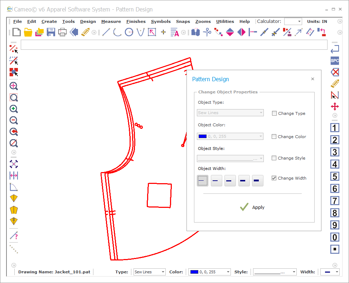Open the status bar Width dropdown

click(330, 272)
